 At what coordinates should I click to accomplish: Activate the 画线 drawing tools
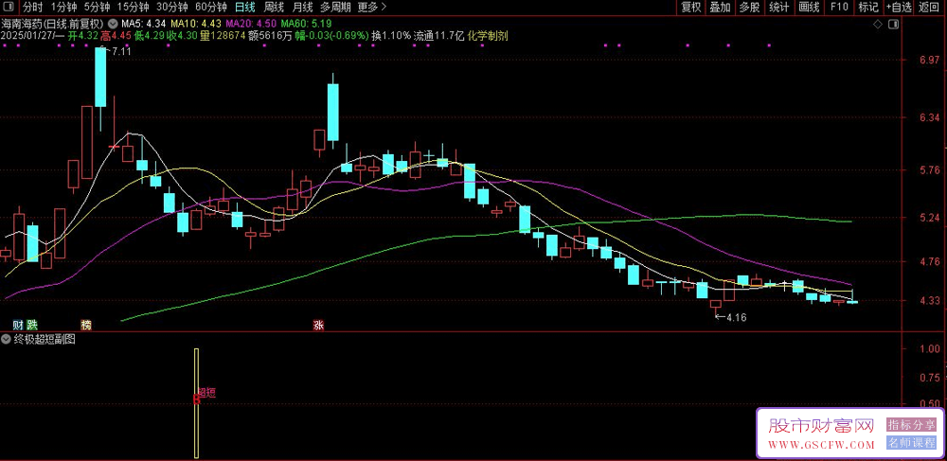coord(809,8)
